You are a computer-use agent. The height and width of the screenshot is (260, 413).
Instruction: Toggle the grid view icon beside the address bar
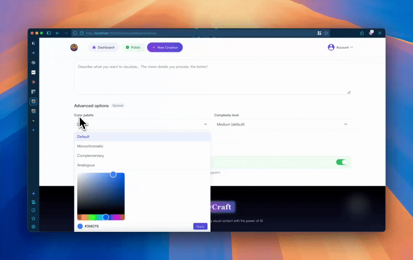point(319,33)
